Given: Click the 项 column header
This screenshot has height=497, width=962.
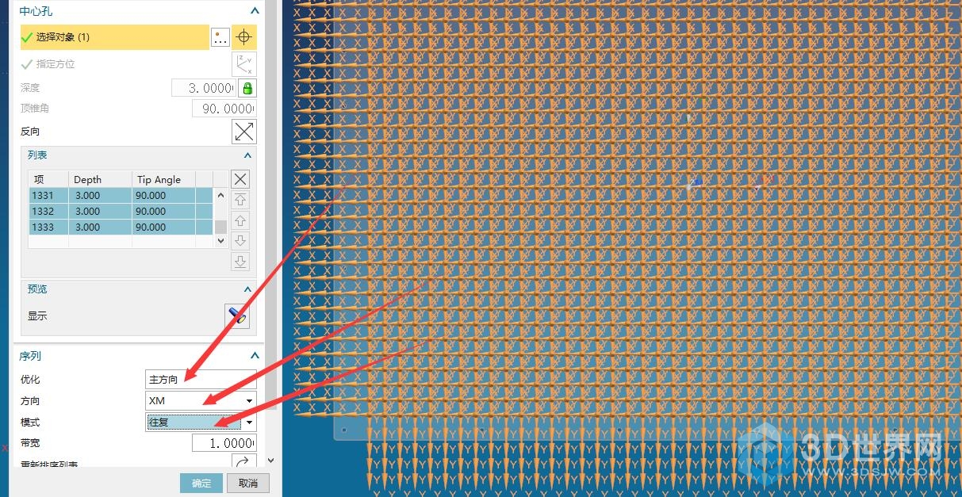Looking at the screenshot, I should pyautogui.click(x=48, y=179).
